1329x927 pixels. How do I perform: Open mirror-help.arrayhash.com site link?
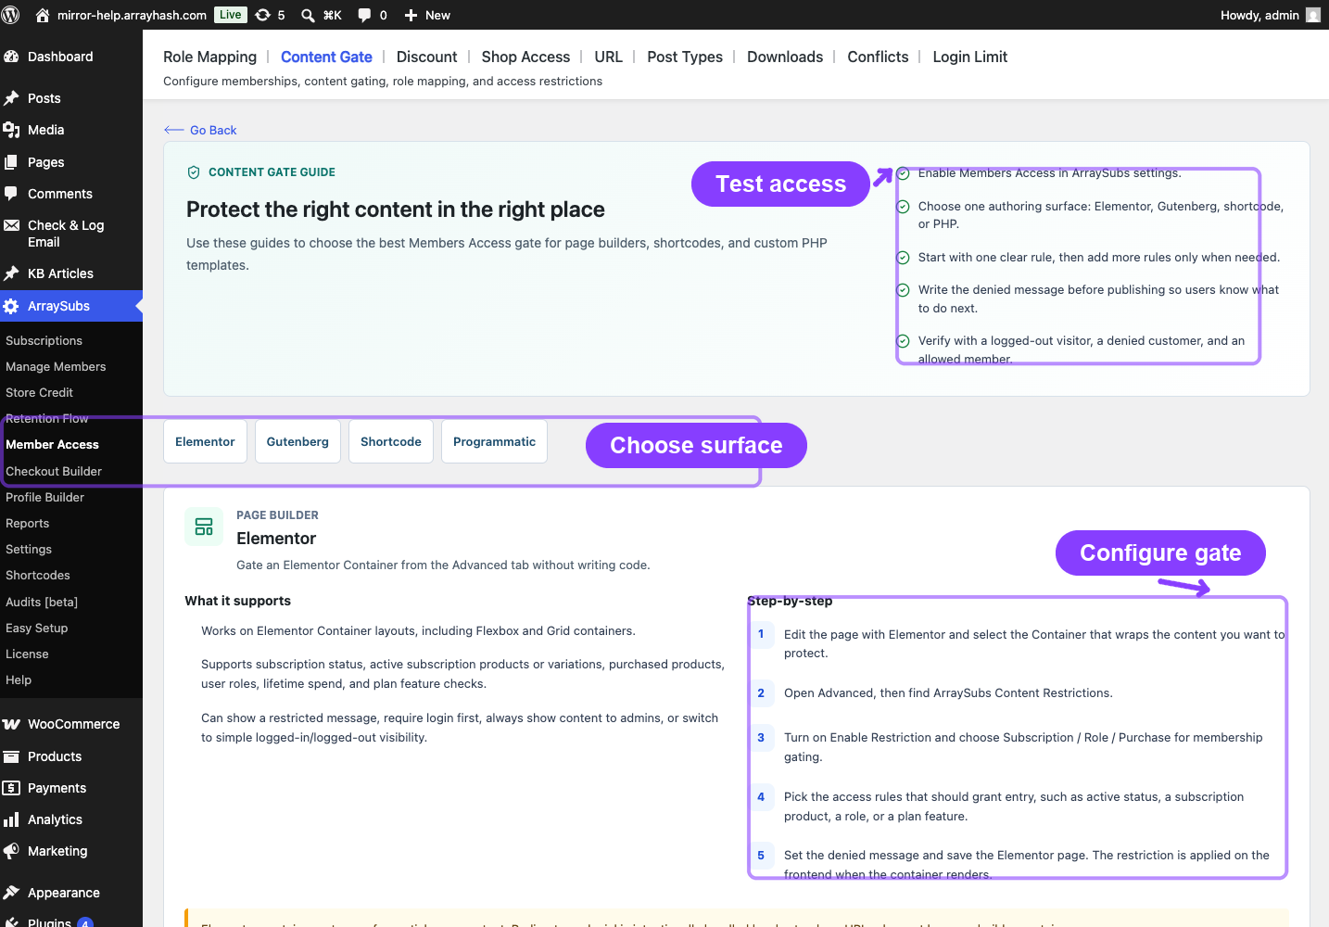click(x=132, y=15)
